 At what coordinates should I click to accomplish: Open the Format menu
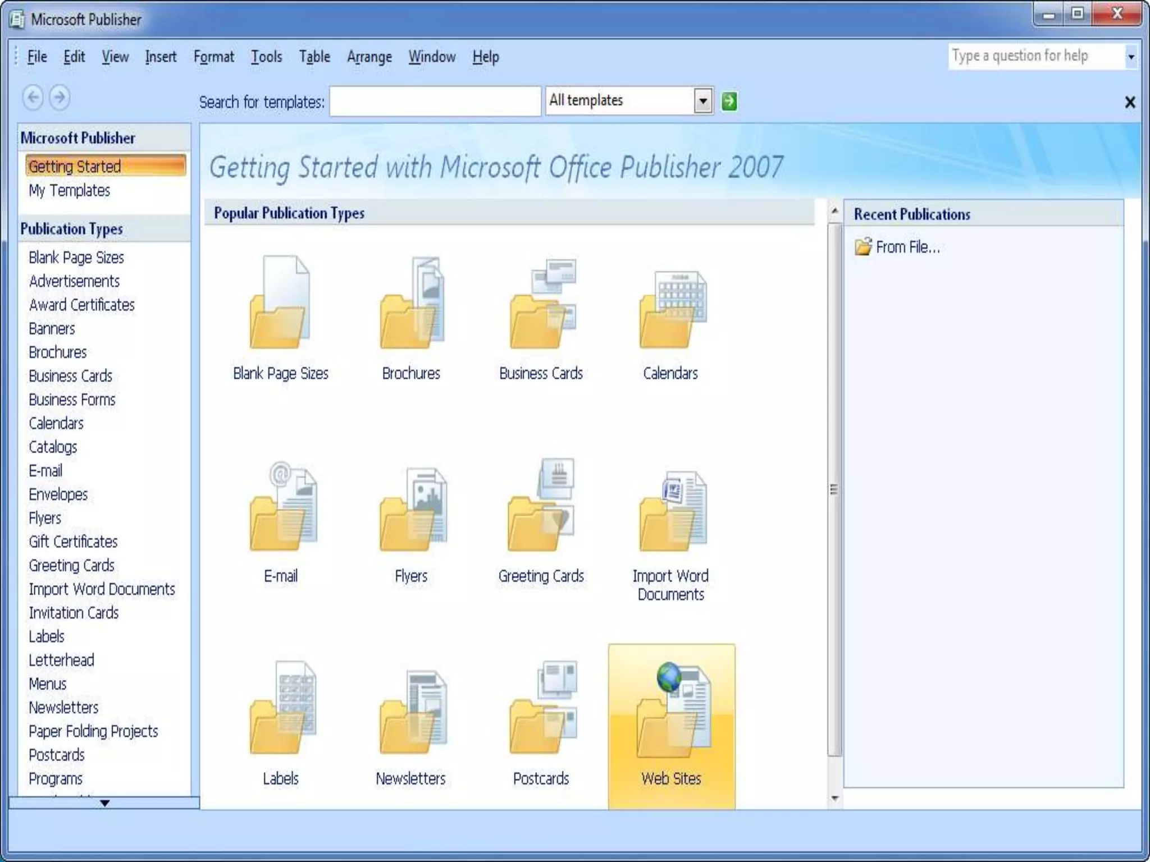pos(213,57)
